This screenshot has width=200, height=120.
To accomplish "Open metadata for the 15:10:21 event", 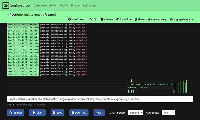I will click(82, 25).
